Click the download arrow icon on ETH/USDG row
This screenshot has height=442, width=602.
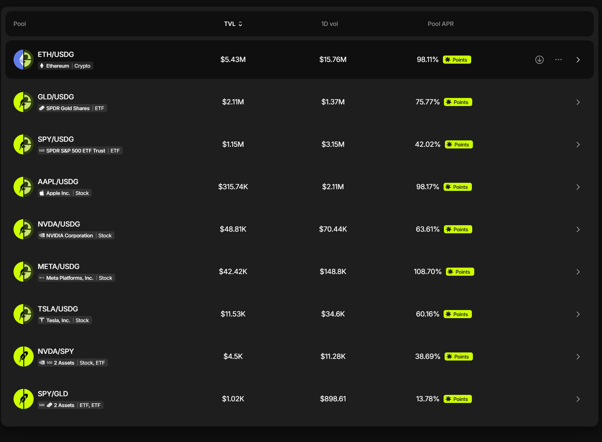(539, 60)
